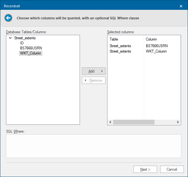The width and height of the screenshot is (188, 177).
Task: Click the Remove button
Action: [94, 80]
